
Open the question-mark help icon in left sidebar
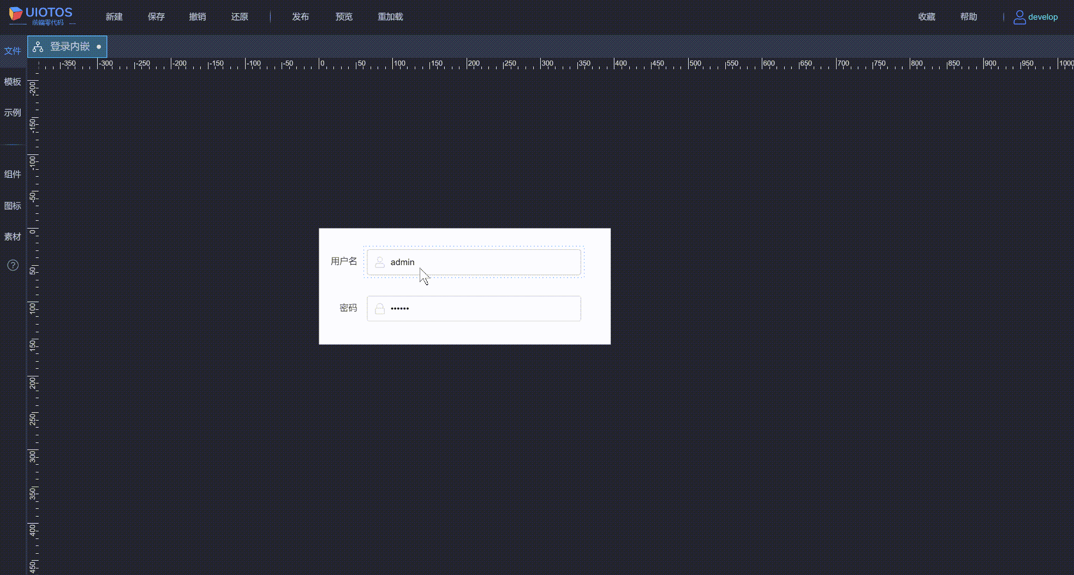point(12,265)
